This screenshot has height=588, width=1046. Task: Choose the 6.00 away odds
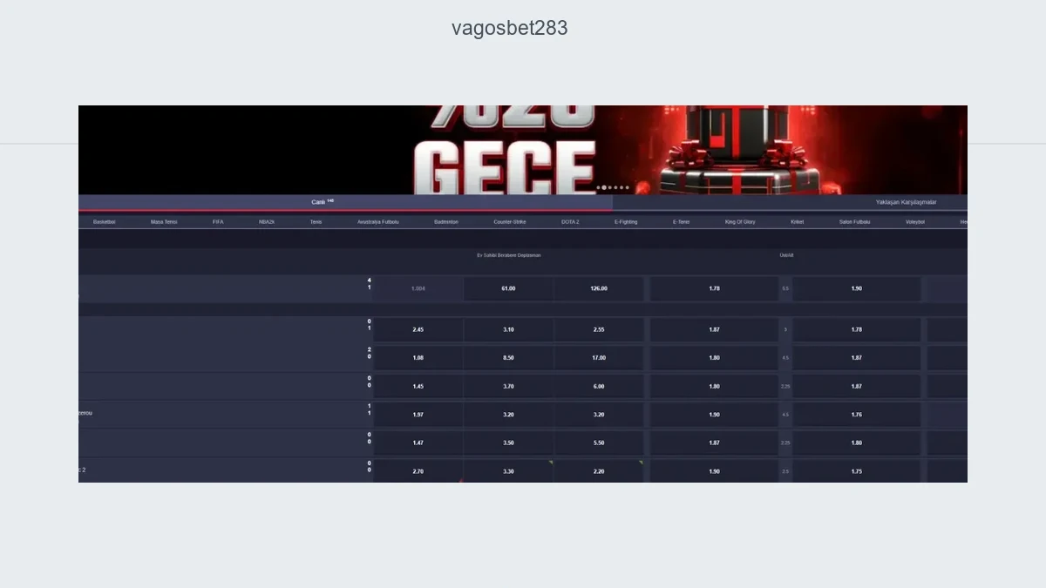[x=599, y=386]
